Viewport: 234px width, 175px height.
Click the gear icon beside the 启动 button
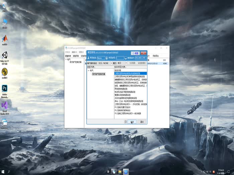click(125, 122)
